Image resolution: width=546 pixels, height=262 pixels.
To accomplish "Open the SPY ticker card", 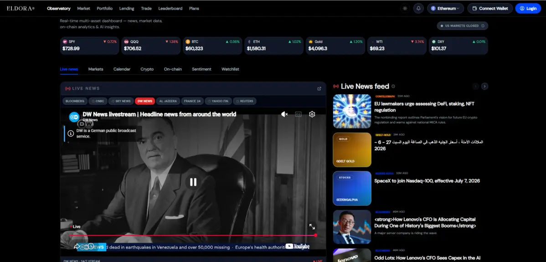I will pyautogui.click(x=89, y=46).
